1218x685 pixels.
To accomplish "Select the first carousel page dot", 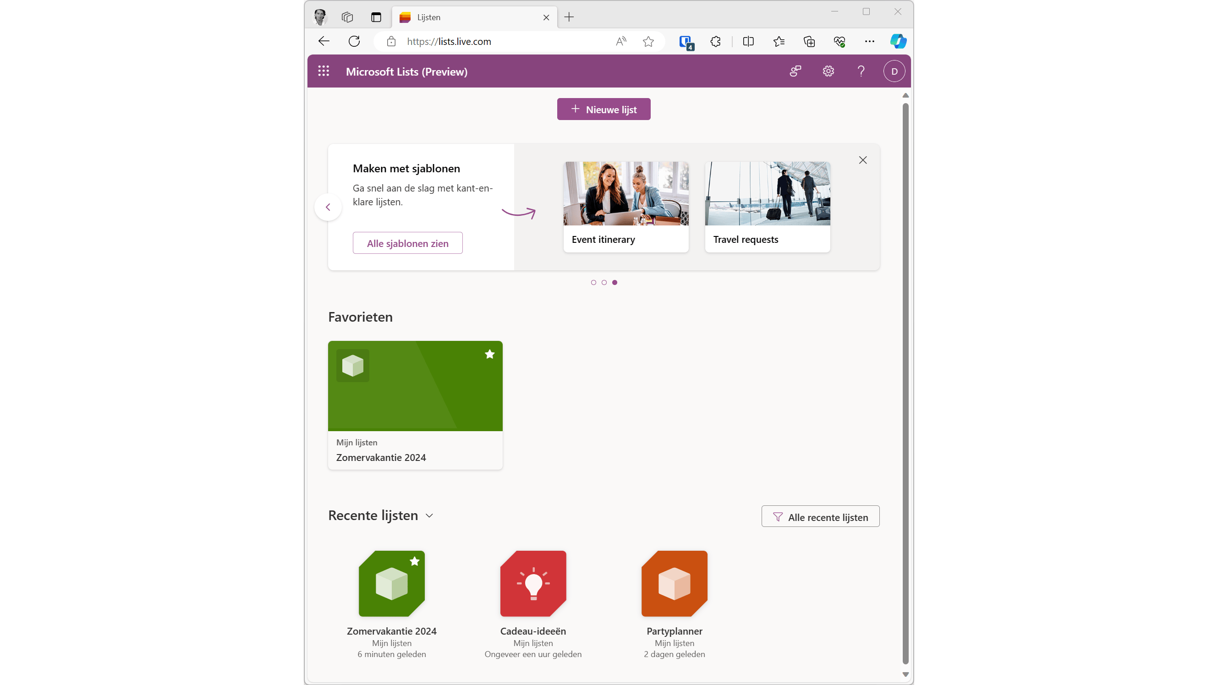I will coord(593,283).
